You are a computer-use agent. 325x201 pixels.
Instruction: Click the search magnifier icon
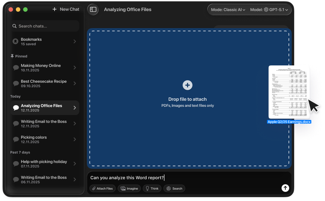coord(14,26)
